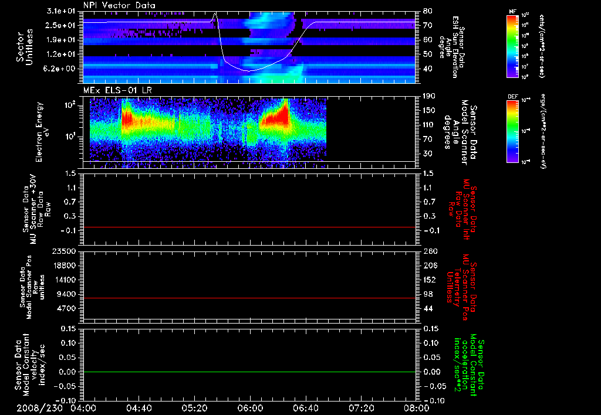
Task: Click the cnts/(cm**2-sr-sec) units label
Action: tap(542, 46)
